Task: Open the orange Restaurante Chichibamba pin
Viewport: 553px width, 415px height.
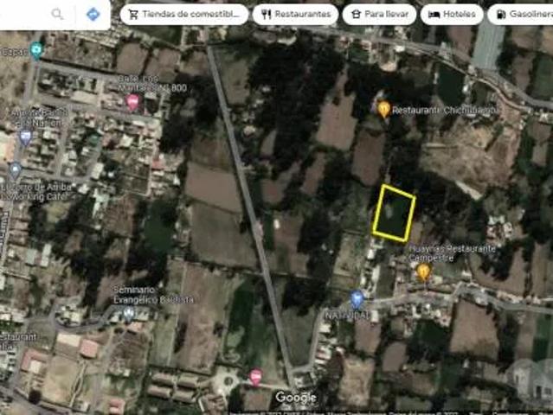Action: [383, 109]
